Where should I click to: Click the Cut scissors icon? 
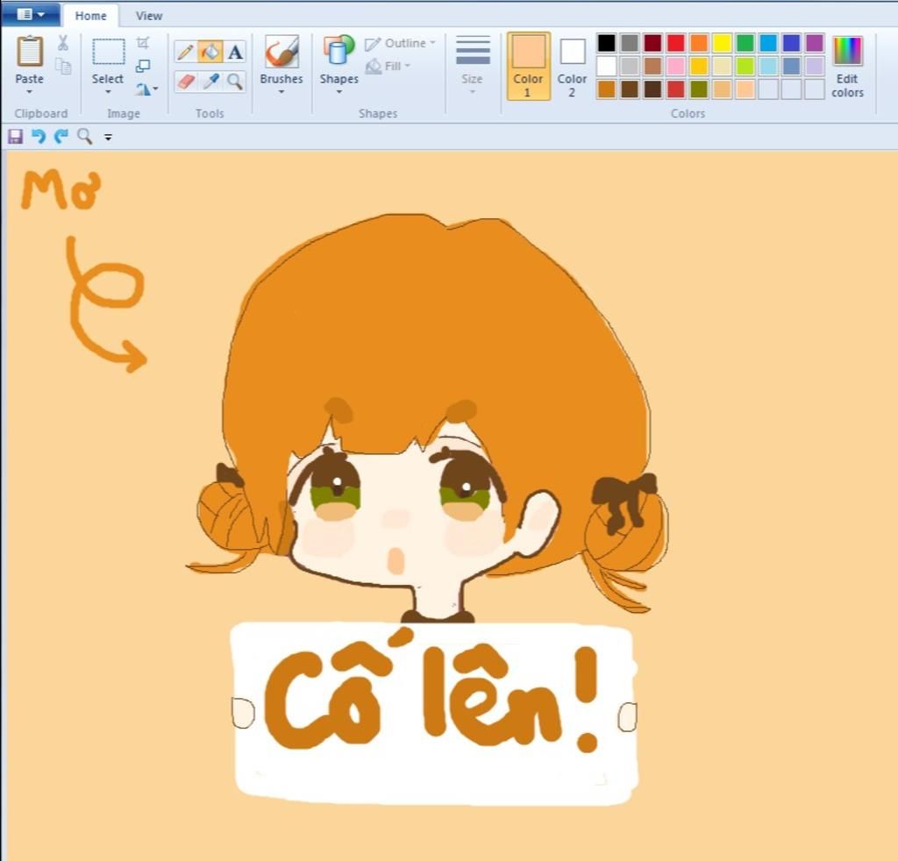pos(63,43)
